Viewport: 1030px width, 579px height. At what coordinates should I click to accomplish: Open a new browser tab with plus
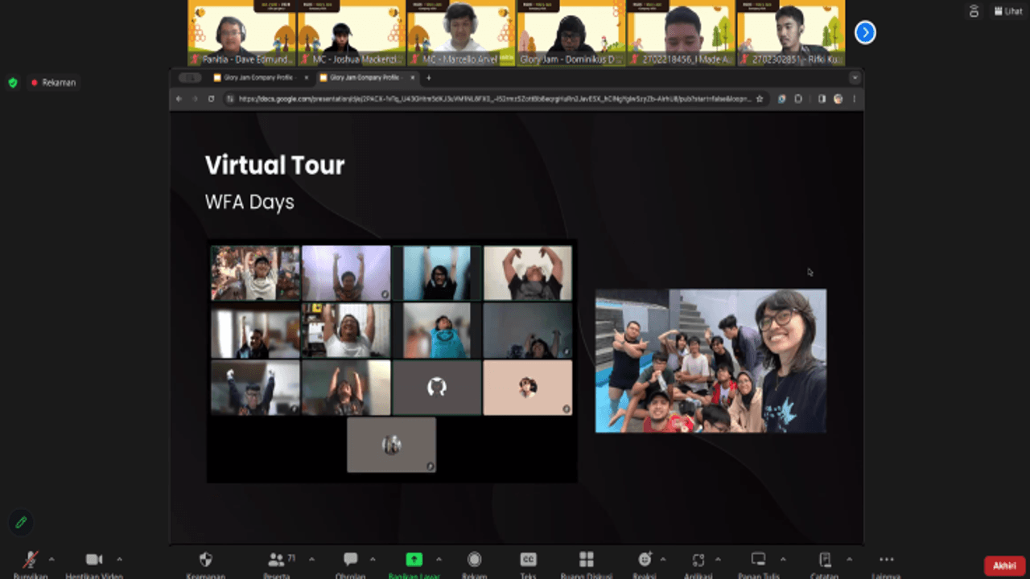(x=428, y=78)
